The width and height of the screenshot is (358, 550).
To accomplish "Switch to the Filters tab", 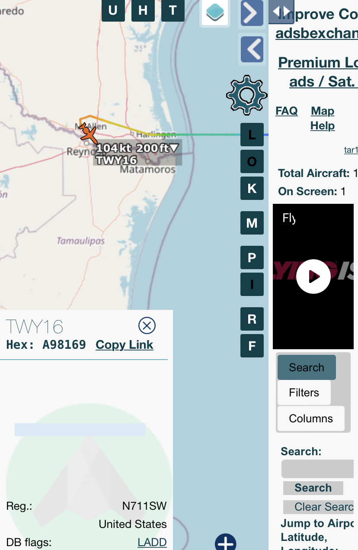I will 304,392.
